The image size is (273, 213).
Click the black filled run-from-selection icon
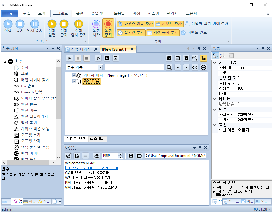(x=107, y=58)
